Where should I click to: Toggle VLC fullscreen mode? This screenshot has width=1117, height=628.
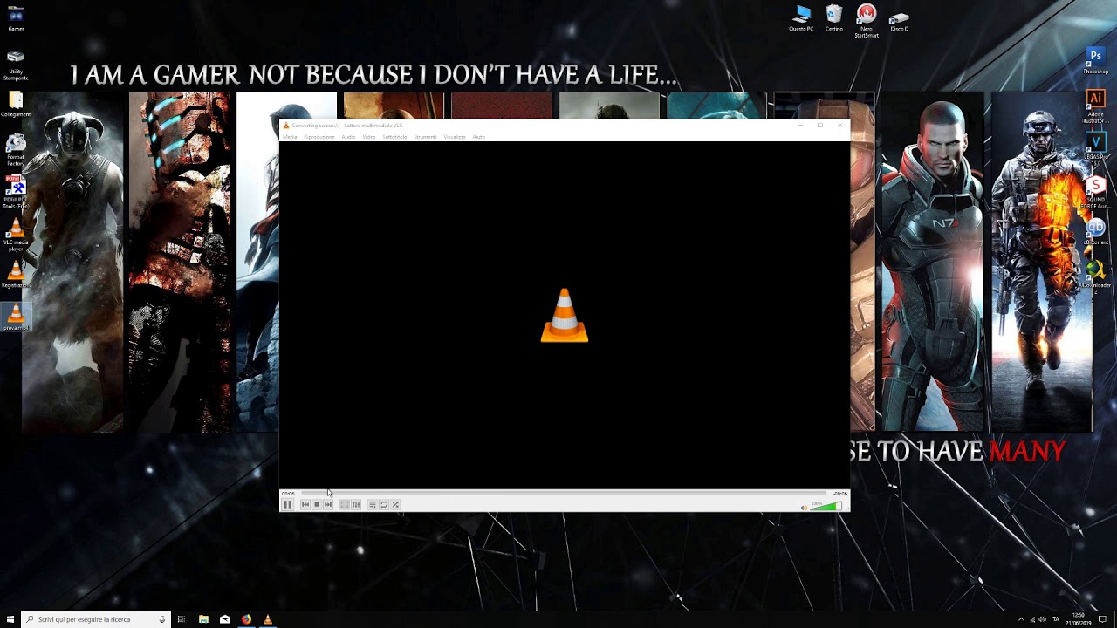point(345,504)
